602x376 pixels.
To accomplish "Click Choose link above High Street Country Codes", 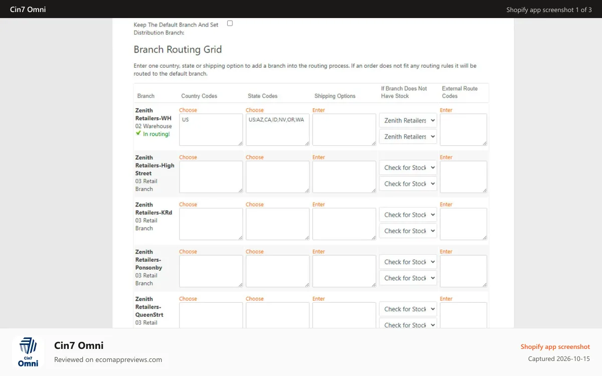I will [188, 157].
